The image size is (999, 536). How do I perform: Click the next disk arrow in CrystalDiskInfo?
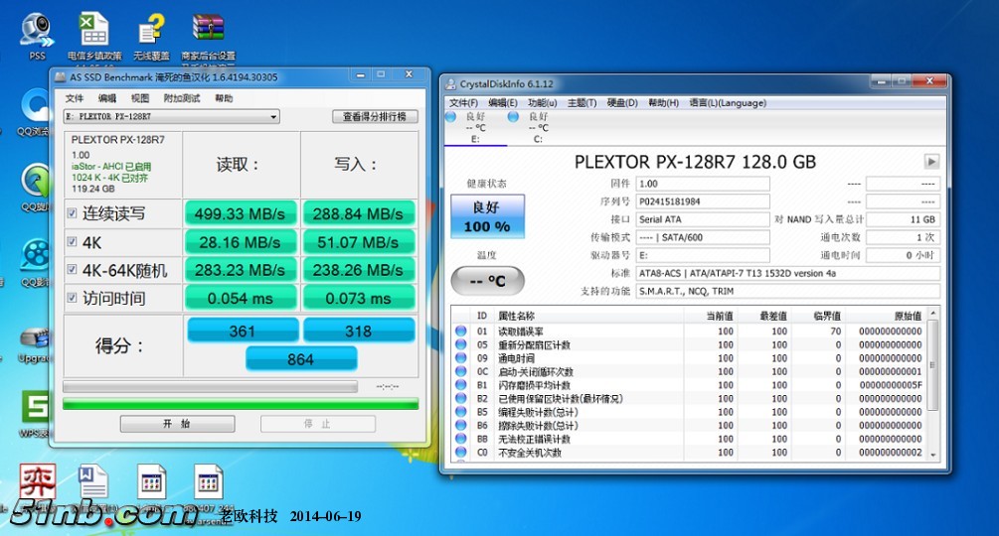[x=930, y=162]
